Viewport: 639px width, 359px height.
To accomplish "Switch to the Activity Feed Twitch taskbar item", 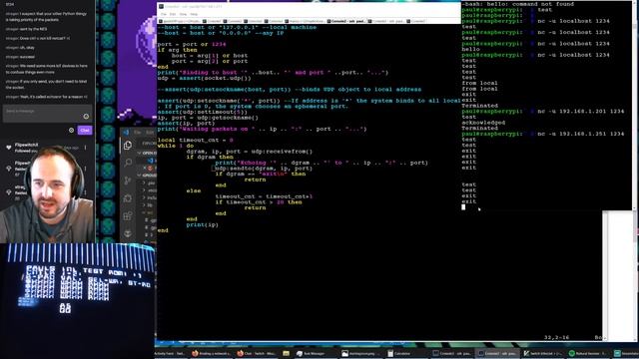I will 170,353.
